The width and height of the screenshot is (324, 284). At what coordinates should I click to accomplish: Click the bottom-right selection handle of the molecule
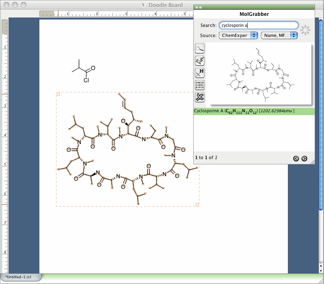[197, 204]
